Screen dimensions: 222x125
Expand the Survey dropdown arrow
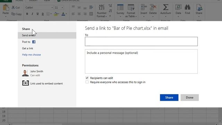pos(120,17)
